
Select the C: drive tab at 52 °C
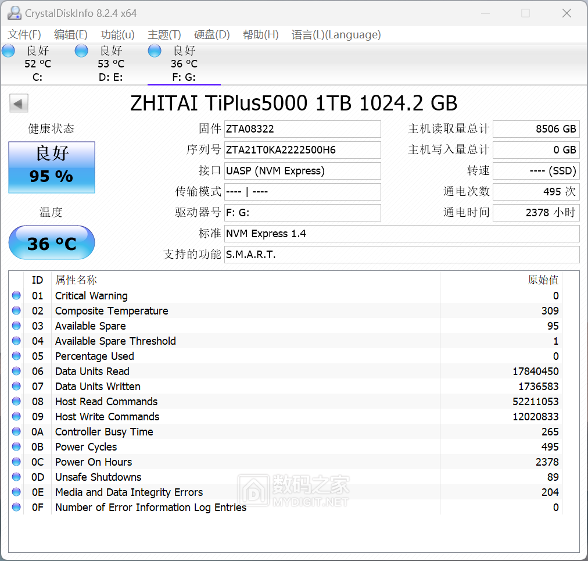(x=38, y=64)
